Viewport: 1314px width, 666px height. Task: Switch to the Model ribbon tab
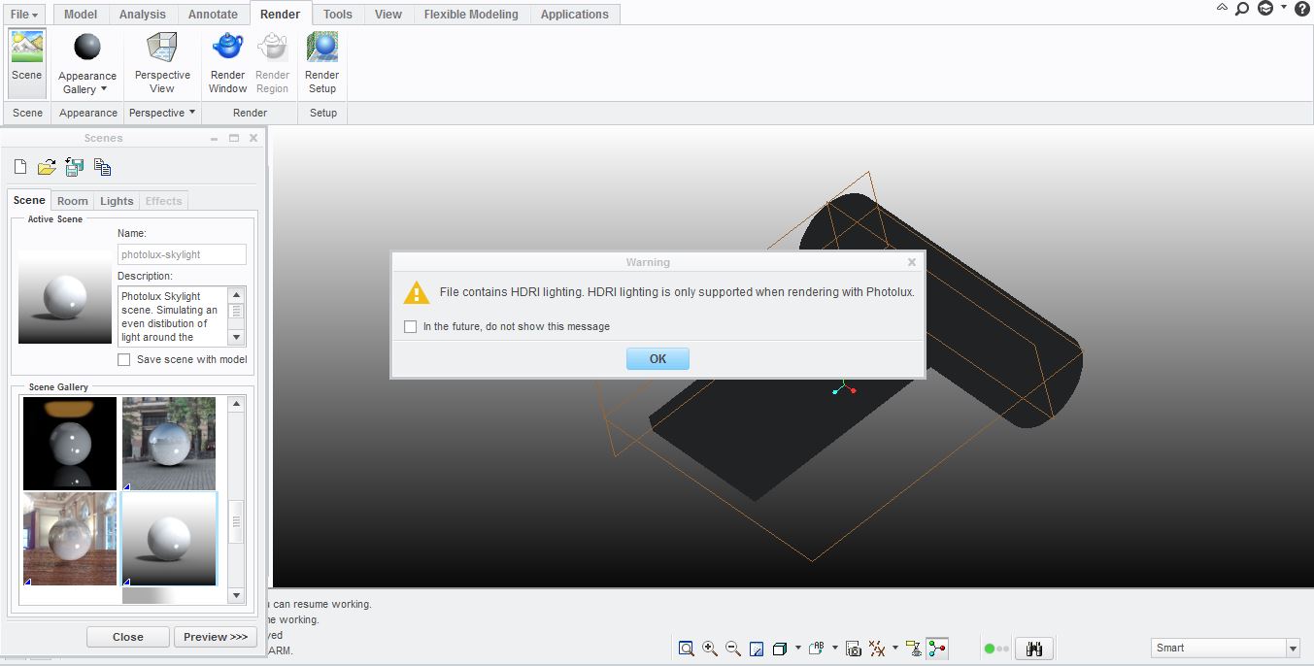[x=81, y=15]
